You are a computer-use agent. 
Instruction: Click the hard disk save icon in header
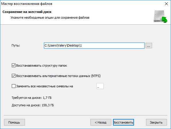(x=160, y=16)
